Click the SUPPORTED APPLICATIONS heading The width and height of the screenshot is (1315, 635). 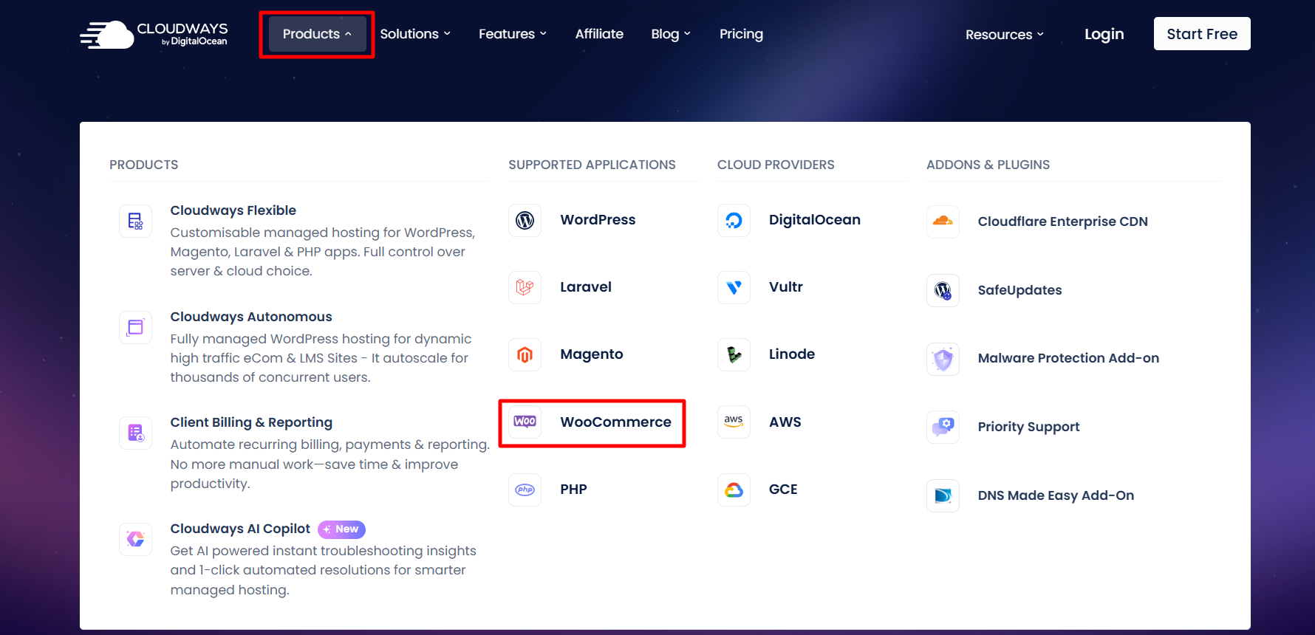click(x=592, y=165)
